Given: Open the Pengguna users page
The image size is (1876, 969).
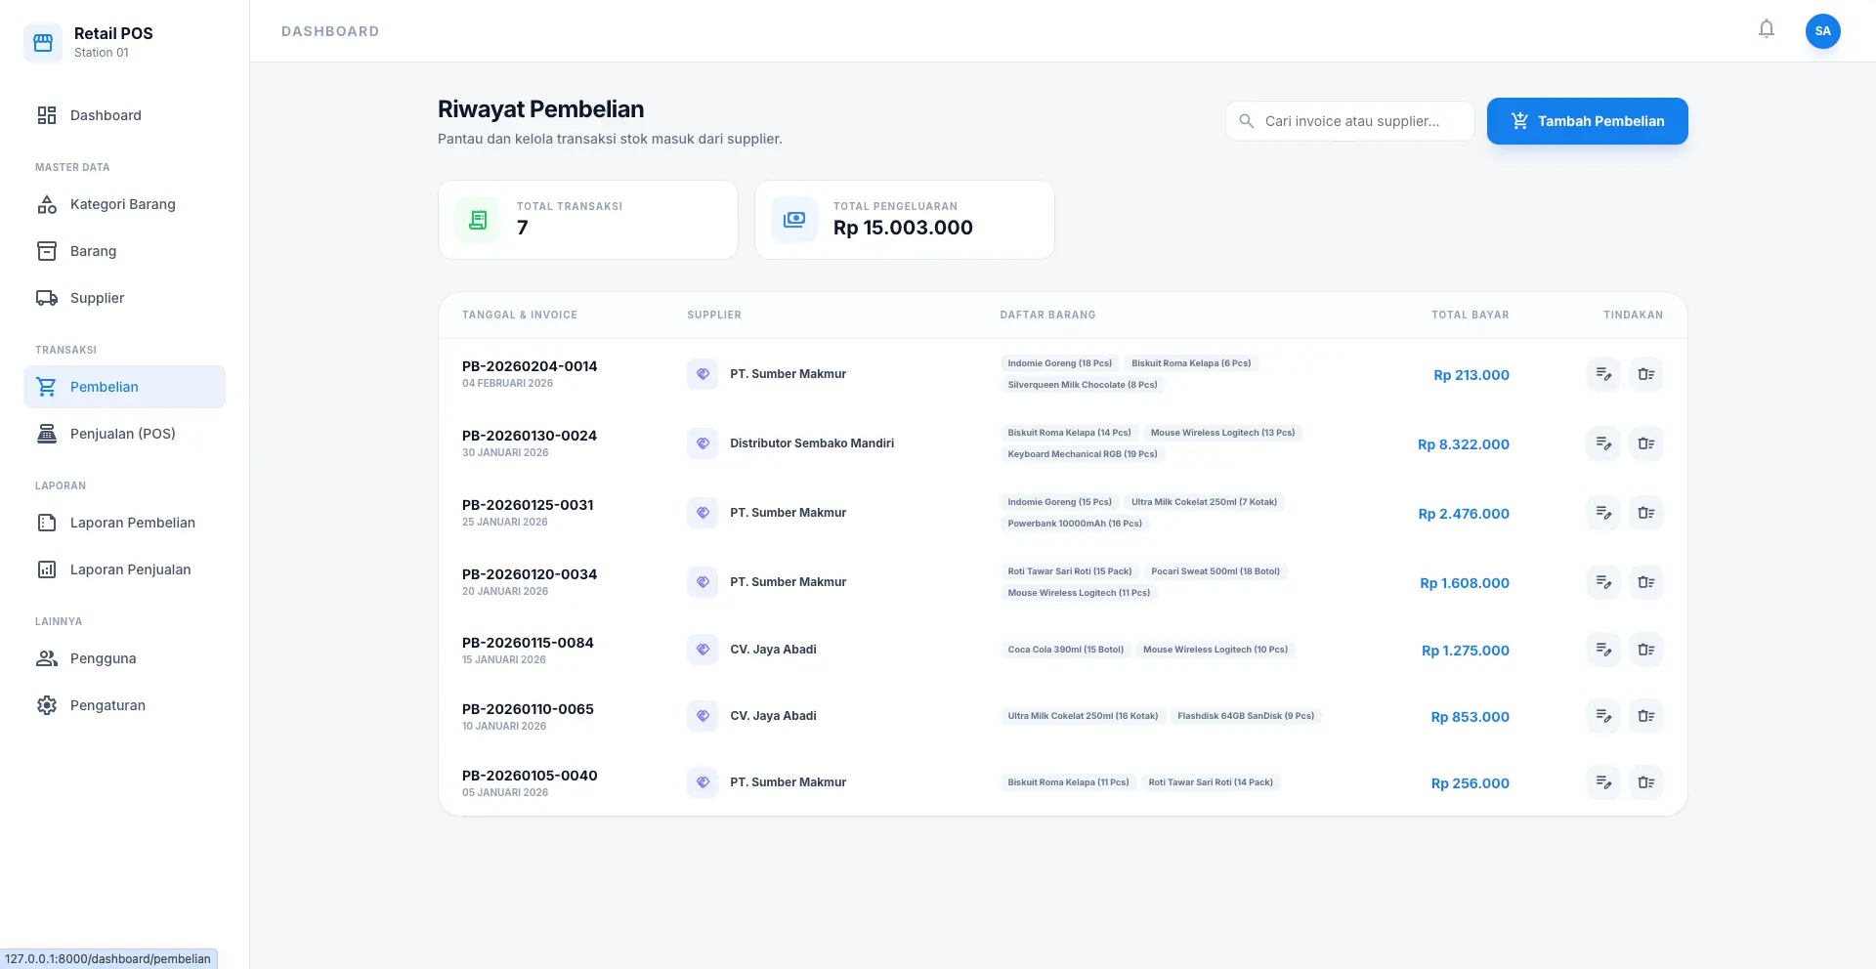Looking at the screenshot, I should [x=103, y=658].
